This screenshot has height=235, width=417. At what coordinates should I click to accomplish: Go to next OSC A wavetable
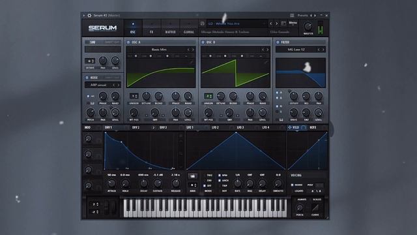point(193,50)
